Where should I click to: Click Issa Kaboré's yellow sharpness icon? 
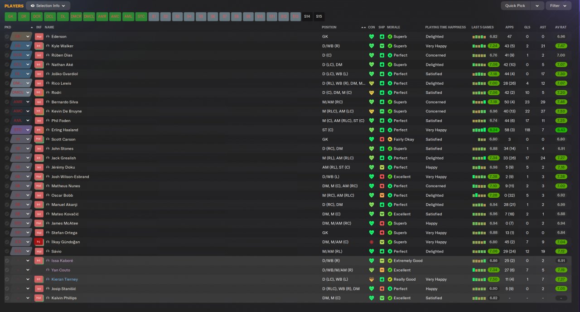click(382, 261)
